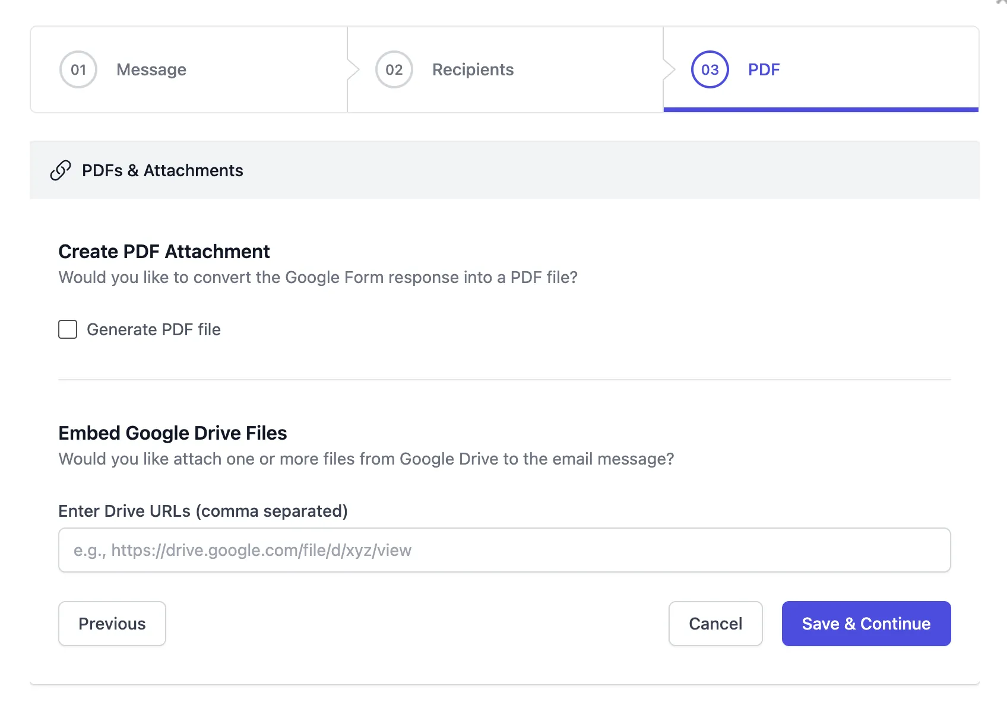Viewport: 1007px width, 712px height.
Task: Click the attach files from Drive description
Action: pyautogui.click(x=366, y=459)
